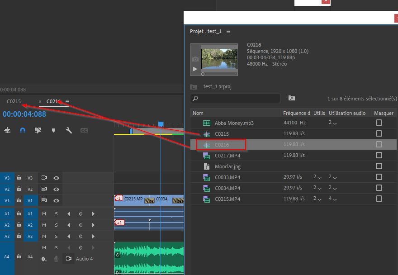398x275 pixels.
Task: Toggle the magnet snap icon in timeline
Action: click(x=23, y=130)
